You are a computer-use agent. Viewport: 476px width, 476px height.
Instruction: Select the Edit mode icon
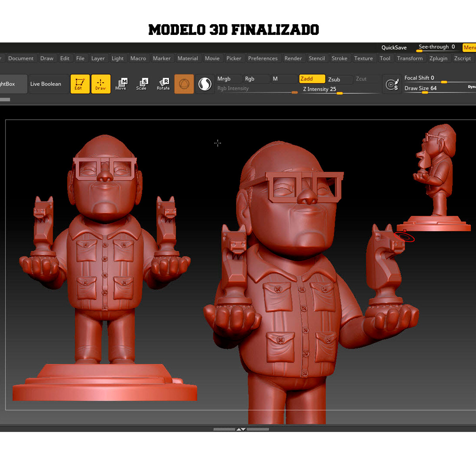(x=80, y=84)
